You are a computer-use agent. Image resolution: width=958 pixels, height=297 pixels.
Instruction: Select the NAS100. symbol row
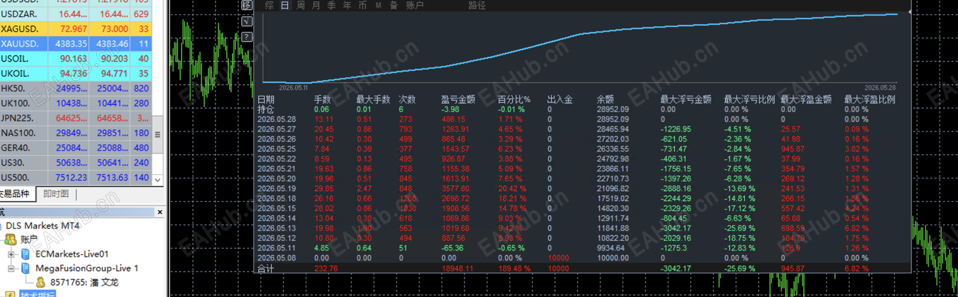(75, 133)
